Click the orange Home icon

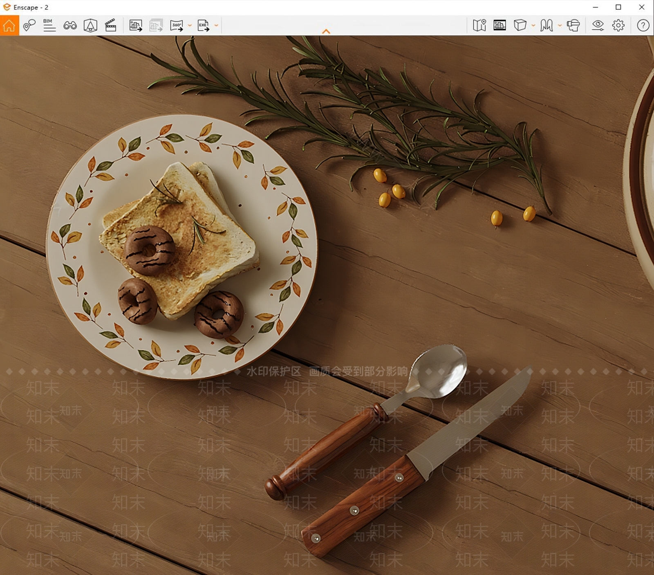pyautogui.click(x=9, y=25)
